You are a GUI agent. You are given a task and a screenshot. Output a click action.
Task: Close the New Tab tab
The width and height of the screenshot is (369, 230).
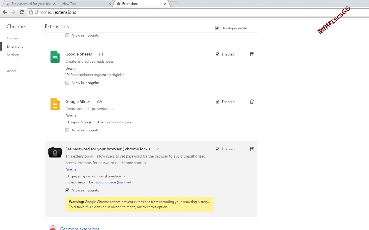coord(110,4)
